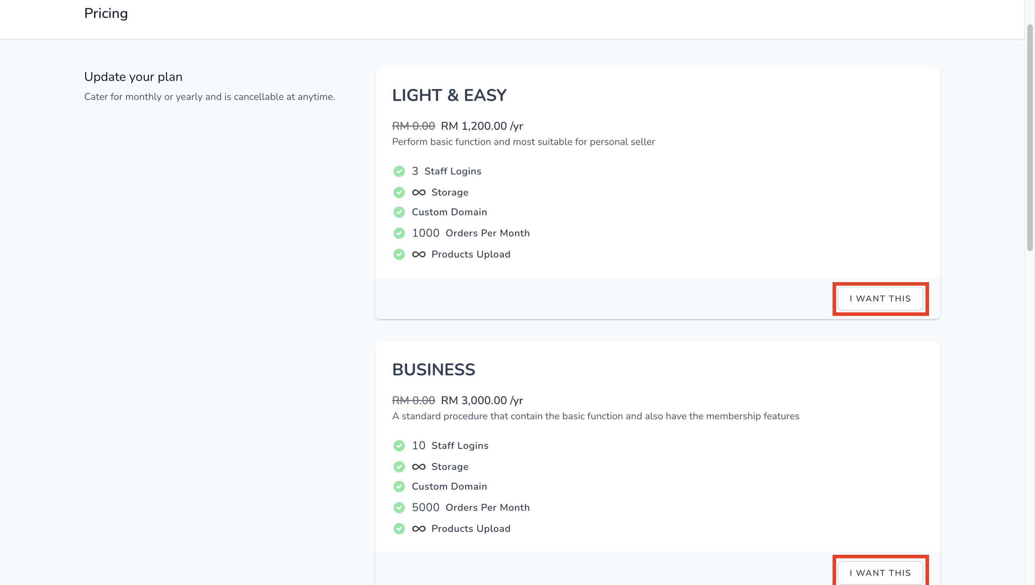Click the LIGHT & EASY plan title
This screenshot has width=1035, height=585.
pyautogui.click(x=449, y=95)
